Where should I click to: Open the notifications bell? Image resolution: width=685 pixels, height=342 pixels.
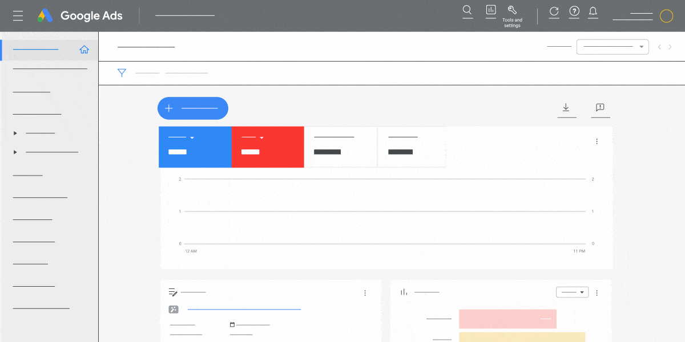pyautogui.click(x=593, y=11)
